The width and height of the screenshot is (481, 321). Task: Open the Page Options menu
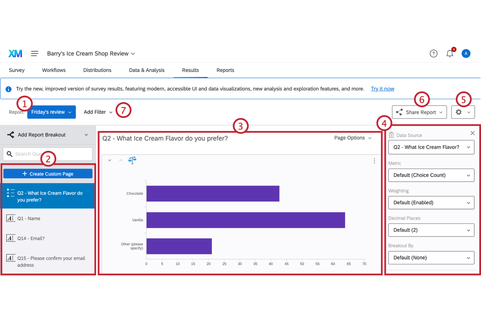tap(353, 138)
